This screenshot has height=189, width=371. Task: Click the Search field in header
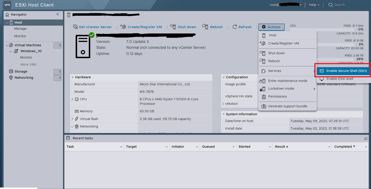(x=339, y=5)
